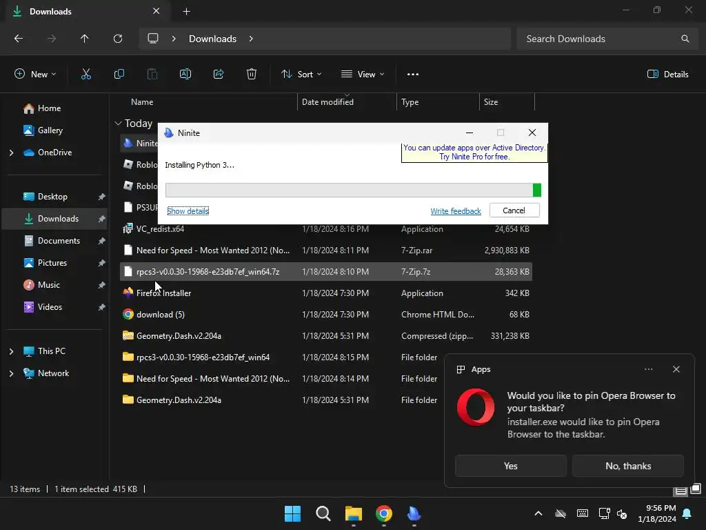Open the See more ellipsis menu
This screenshot has height=530, width=706.
click(413, 75)
